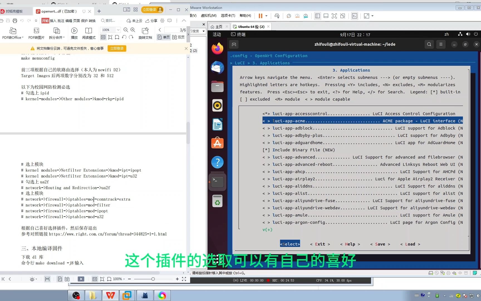The image size is (481, 301).
Task: Activate the Exit button in menuconfig
Action: [x=320, y=244]
